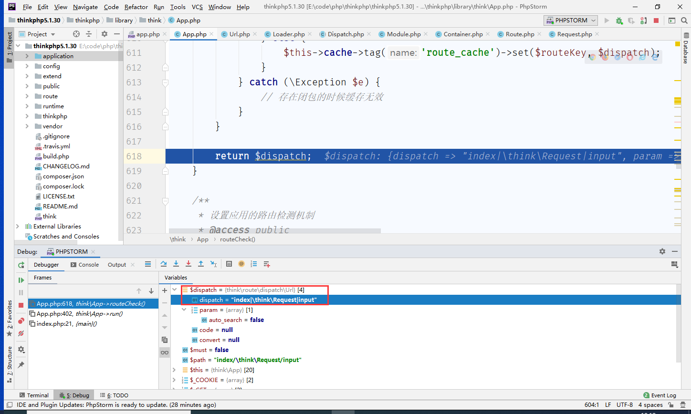Viewport: 691px width, 414px height.
Task: Click the Step Into icon
Action: click(x=176, y=264)
